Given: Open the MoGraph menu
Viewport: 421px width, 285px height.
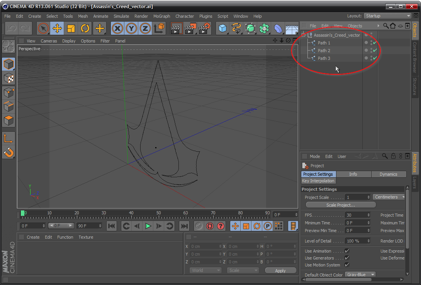Looking at the screenshot, I should click(161, 16).
